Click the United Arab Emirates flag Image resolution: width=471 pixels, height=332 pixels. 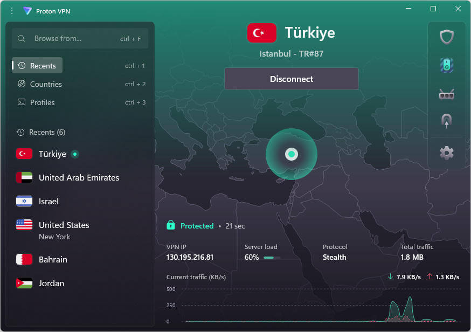point(24,177)
